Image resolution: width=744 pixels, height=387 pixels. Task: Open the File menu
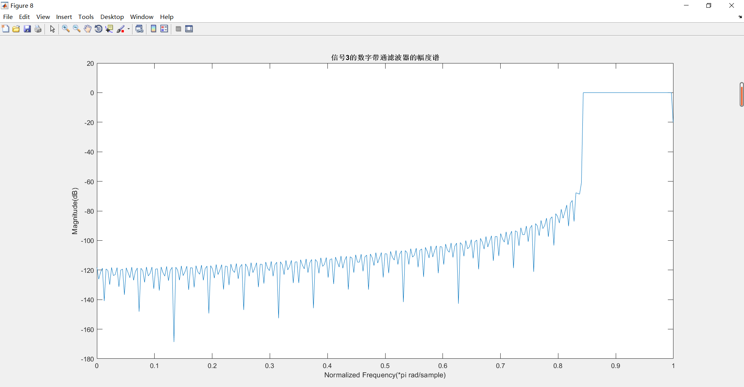8,17
